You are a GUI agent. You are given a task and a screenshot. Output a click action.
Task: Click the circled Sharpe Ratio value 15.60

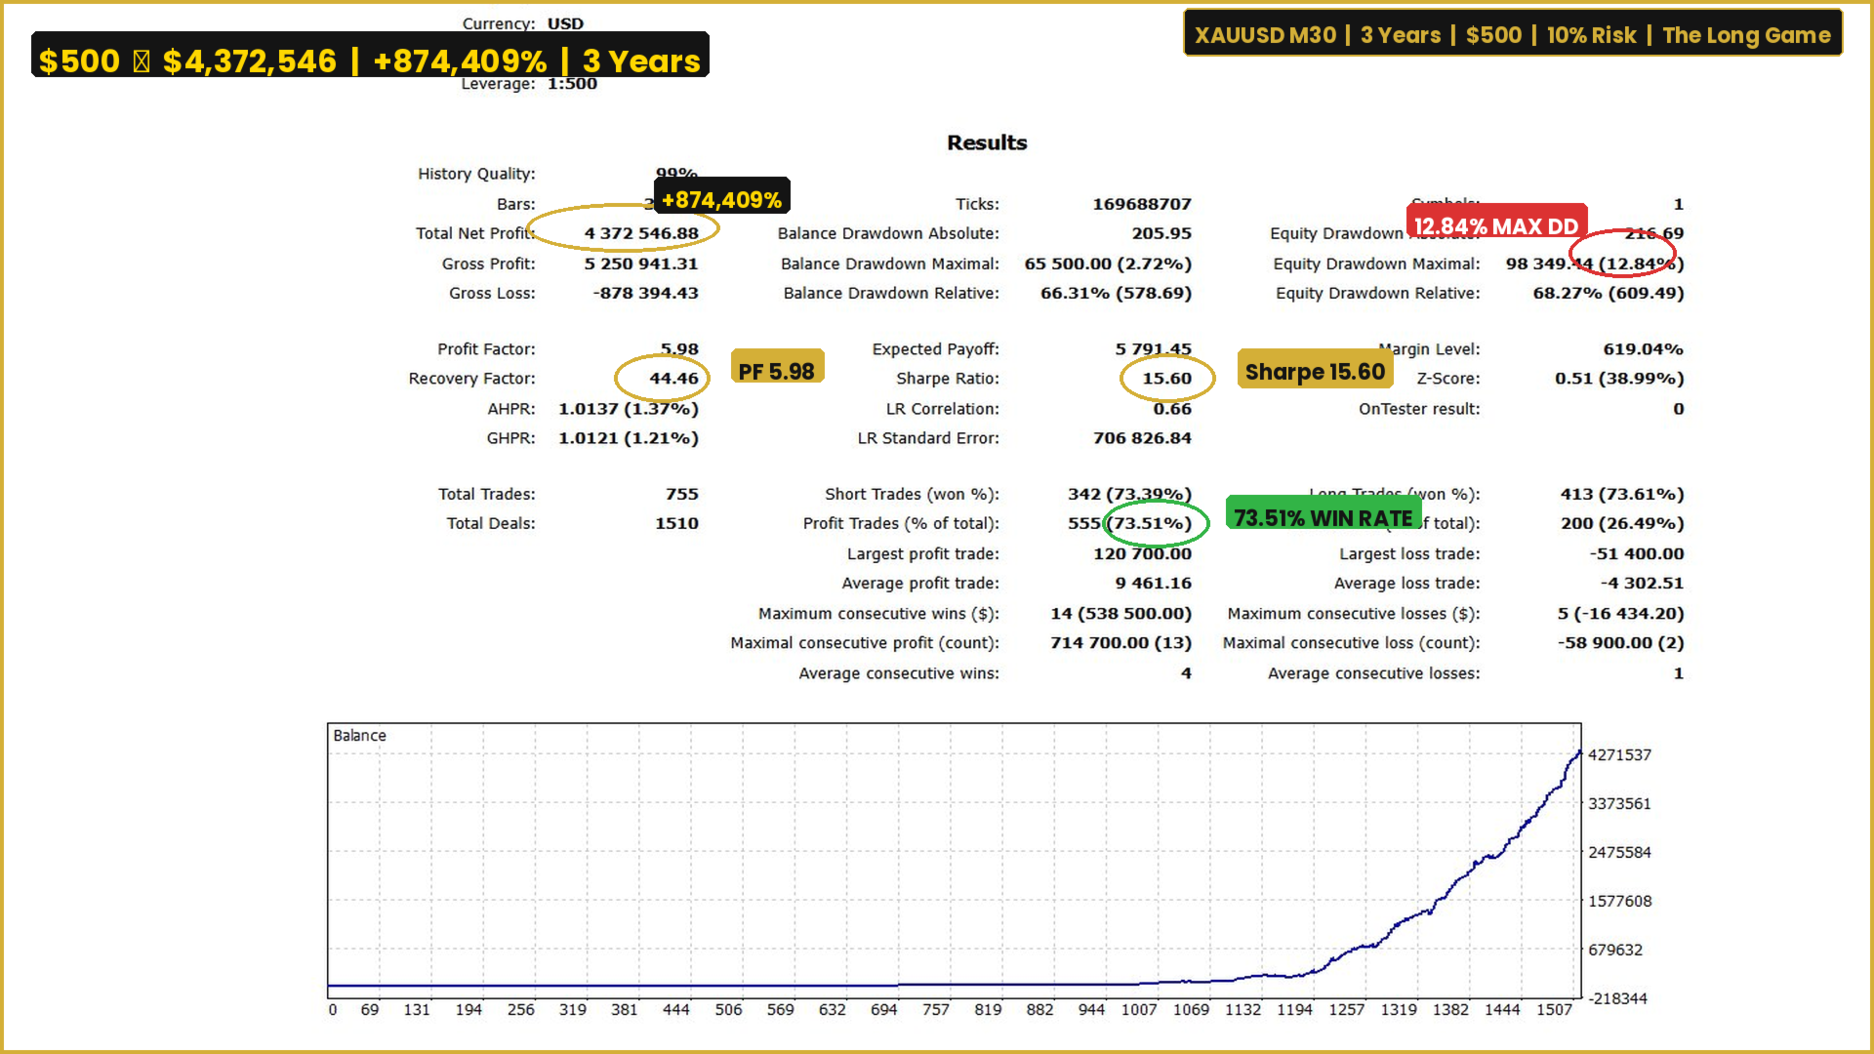(1166, 379)
